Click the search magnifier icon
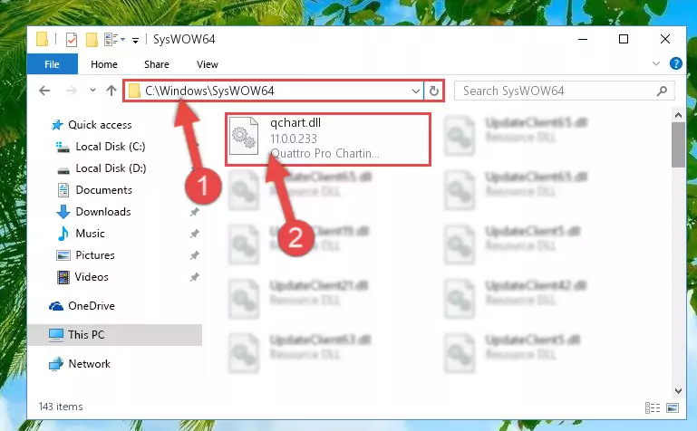 pyautogui.click(x=662, y=91)
